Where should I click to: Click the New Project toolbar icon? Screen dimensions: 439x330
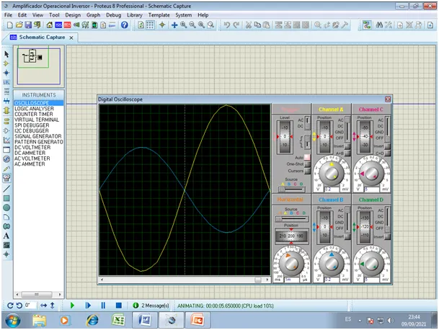[10, 25]
